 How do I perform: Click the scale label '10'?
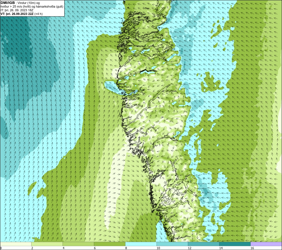pos(158,248)
